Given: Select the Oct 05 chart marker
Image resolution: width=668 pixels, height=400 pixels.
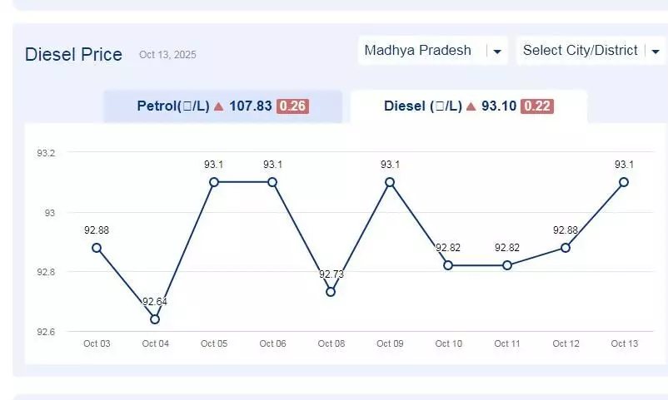Looking at the screenshot, I should [214, 182].
